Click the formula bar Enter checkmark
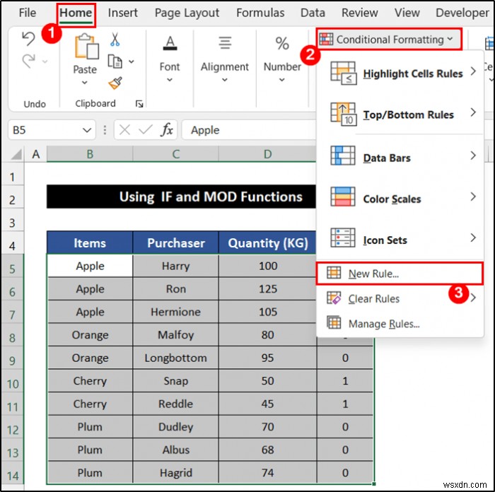Viewport: 495px width, 492px height. click(x=145, y=129)
